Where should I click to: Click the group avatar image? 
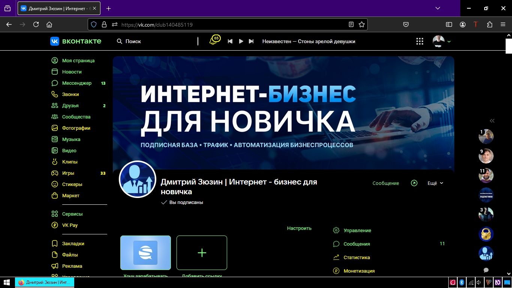click(138, 179)
